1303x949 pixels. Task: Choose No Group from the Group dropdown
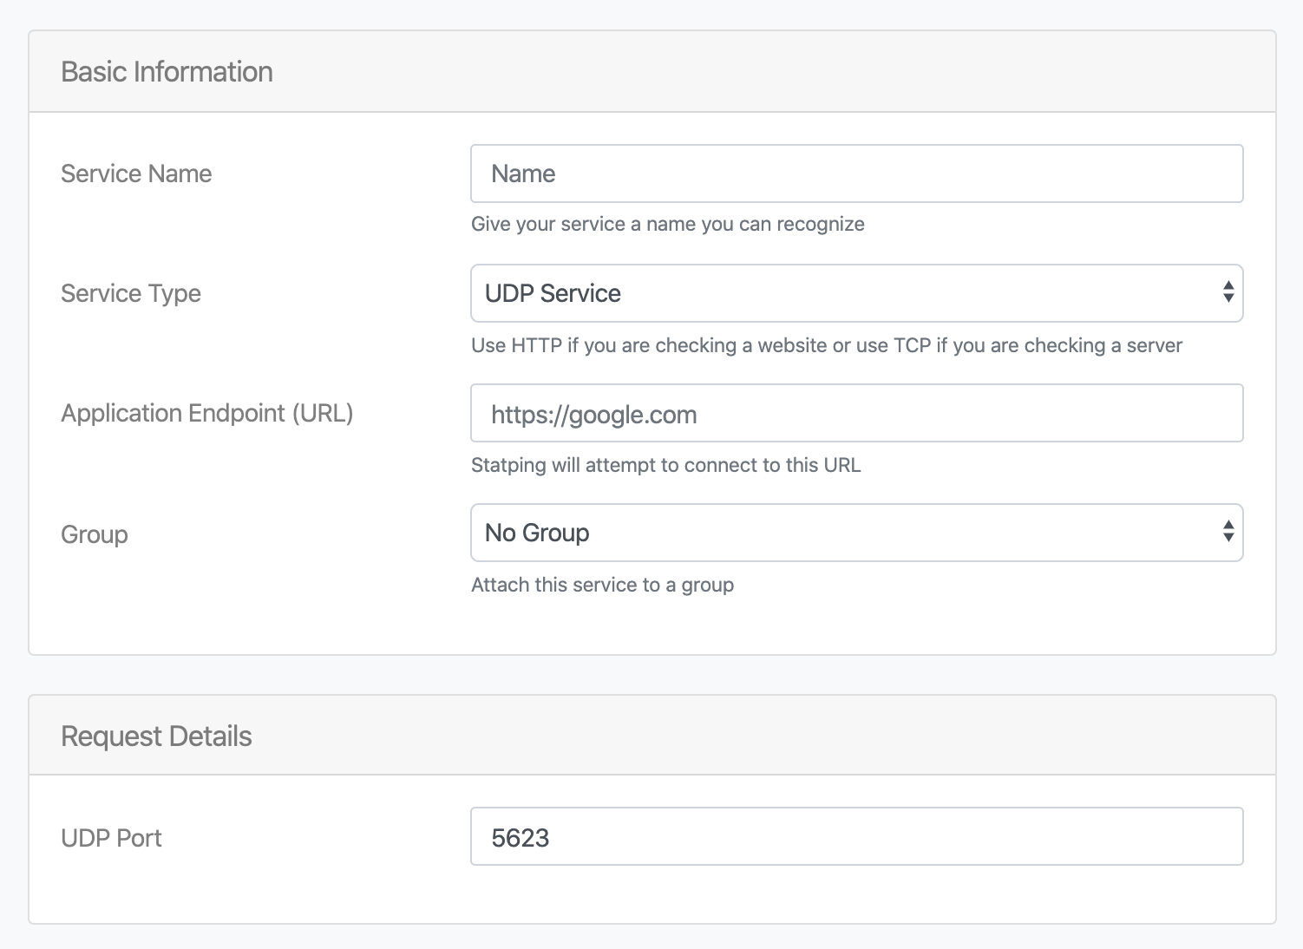click(x=856, y=533)
